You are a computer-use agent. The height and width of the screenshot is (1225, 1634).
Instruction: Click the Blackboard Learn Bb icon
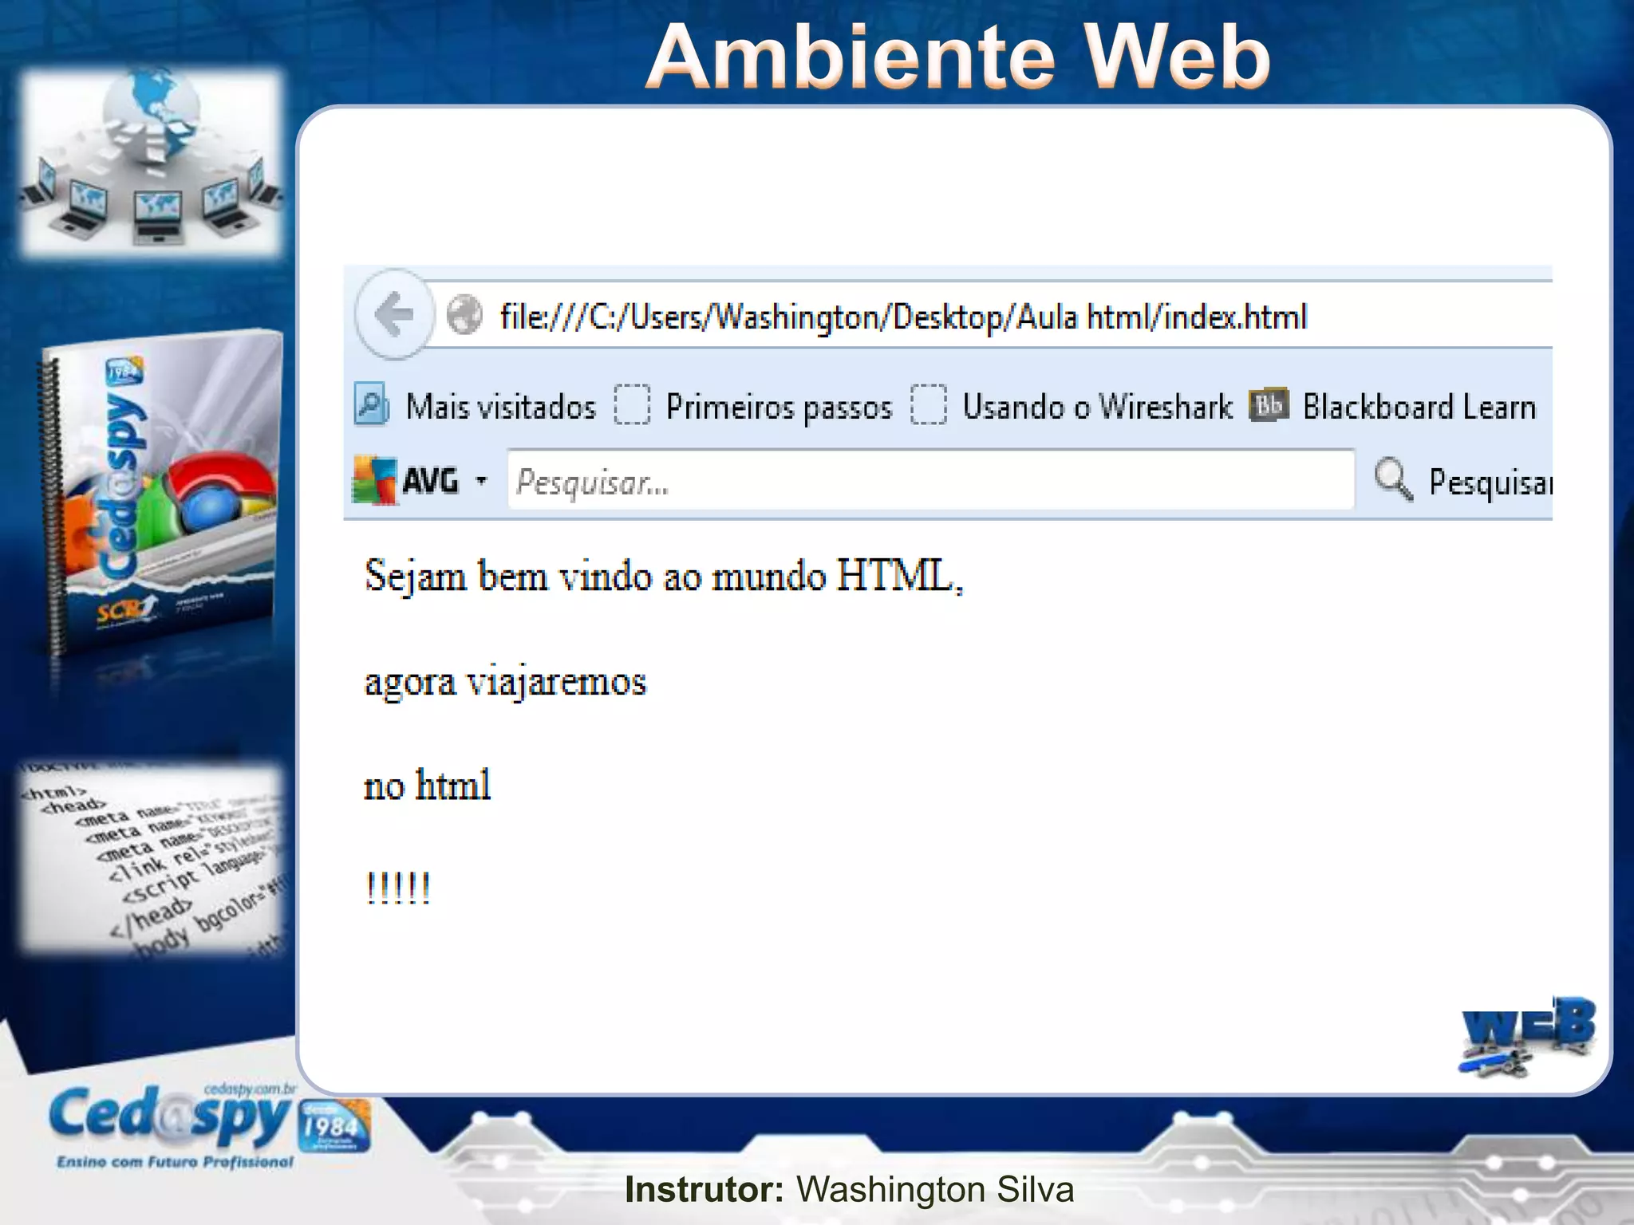(x=1269, y=405)
